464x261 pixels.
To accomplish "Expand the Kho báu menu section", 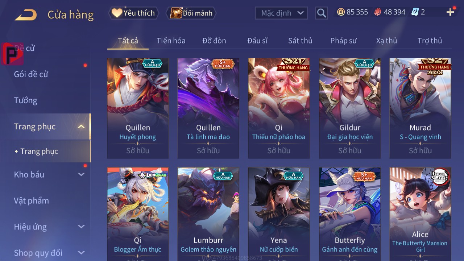I will coord(81,174).
